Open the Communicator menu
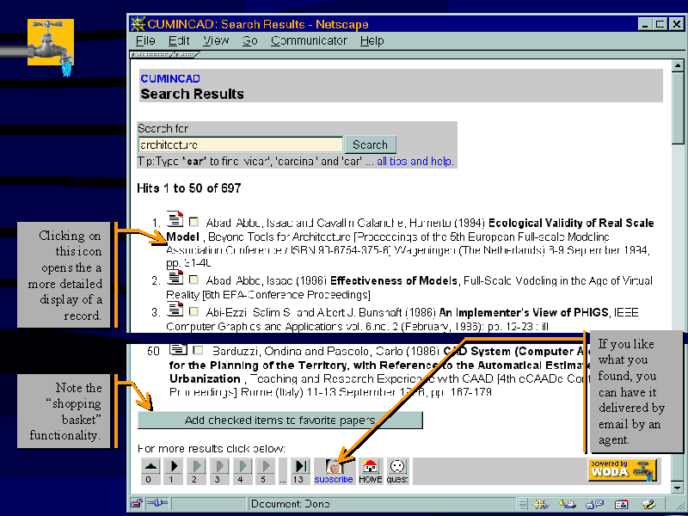Screen dimensions: 688x516 pyautogui.click(x=309, y=40)
